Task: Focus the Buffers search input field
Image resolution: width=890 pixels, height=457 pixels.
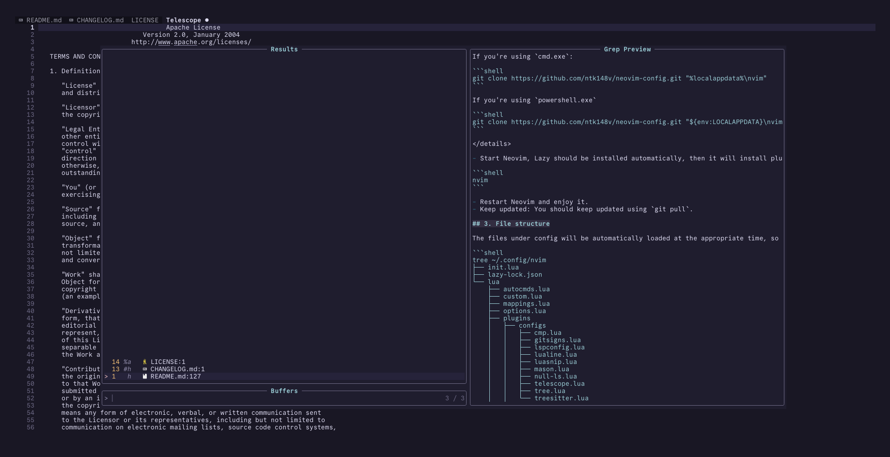Action: [x=276, y=398]
